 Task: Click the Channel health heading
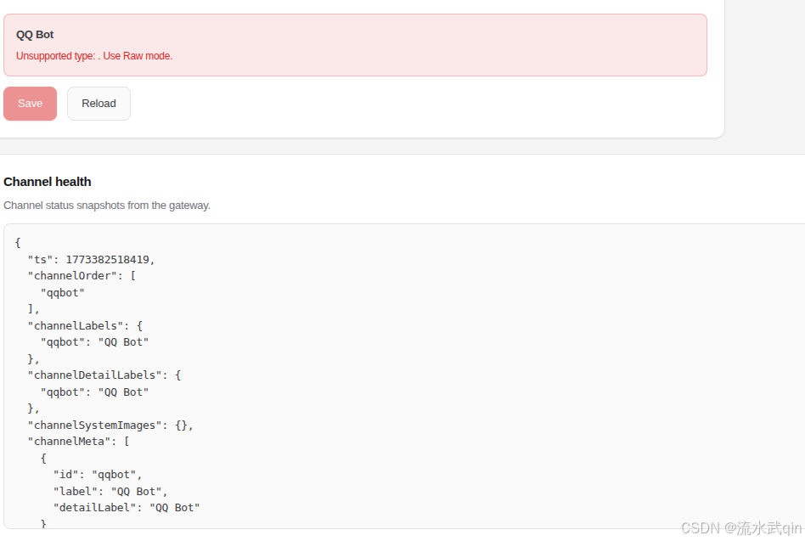(48, 182)
